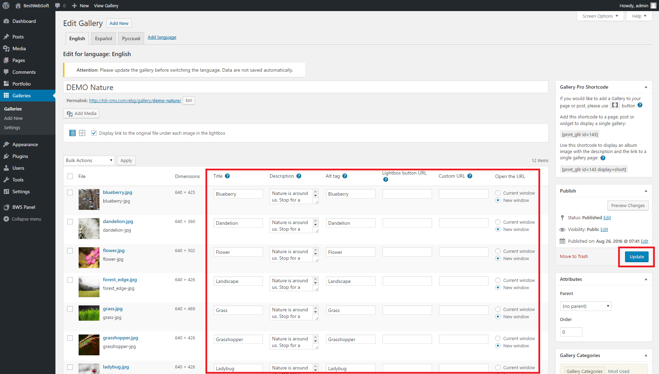Check the dandelion.jpg row checkbox
659x374 pixels.
(70, 222)
